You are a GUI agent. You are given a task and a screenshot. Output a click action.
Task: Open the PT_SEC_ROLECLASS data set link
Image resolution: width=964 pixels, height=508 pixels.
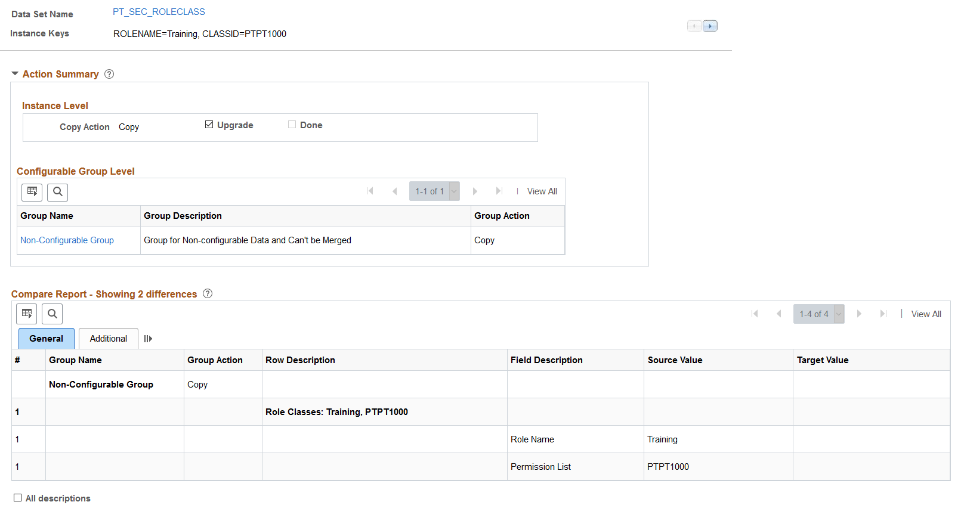point(159,12)
